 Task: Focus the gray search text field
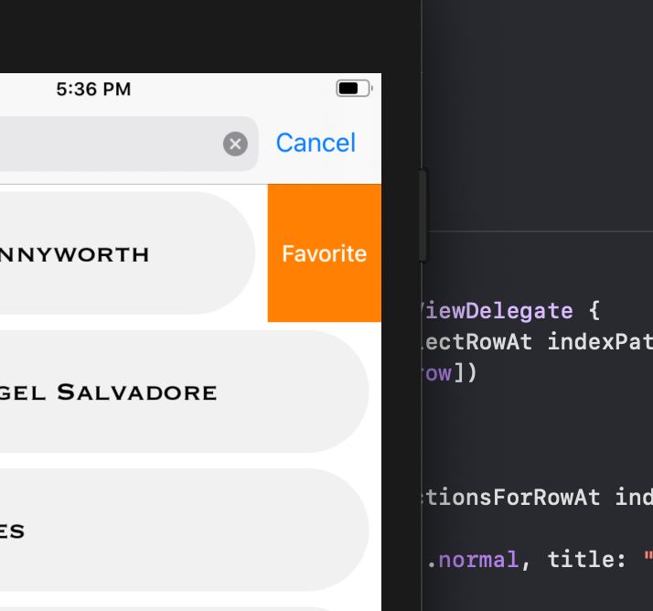pos(110,144)
